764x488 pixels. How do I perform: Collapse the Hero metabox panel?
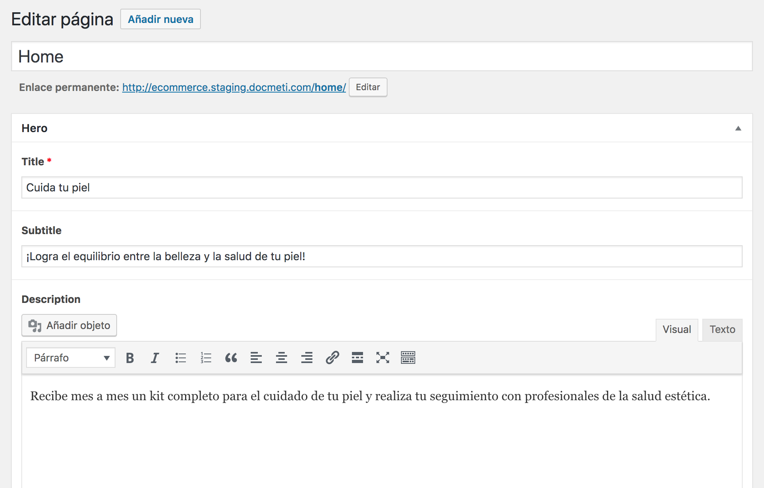coord(738,128)
